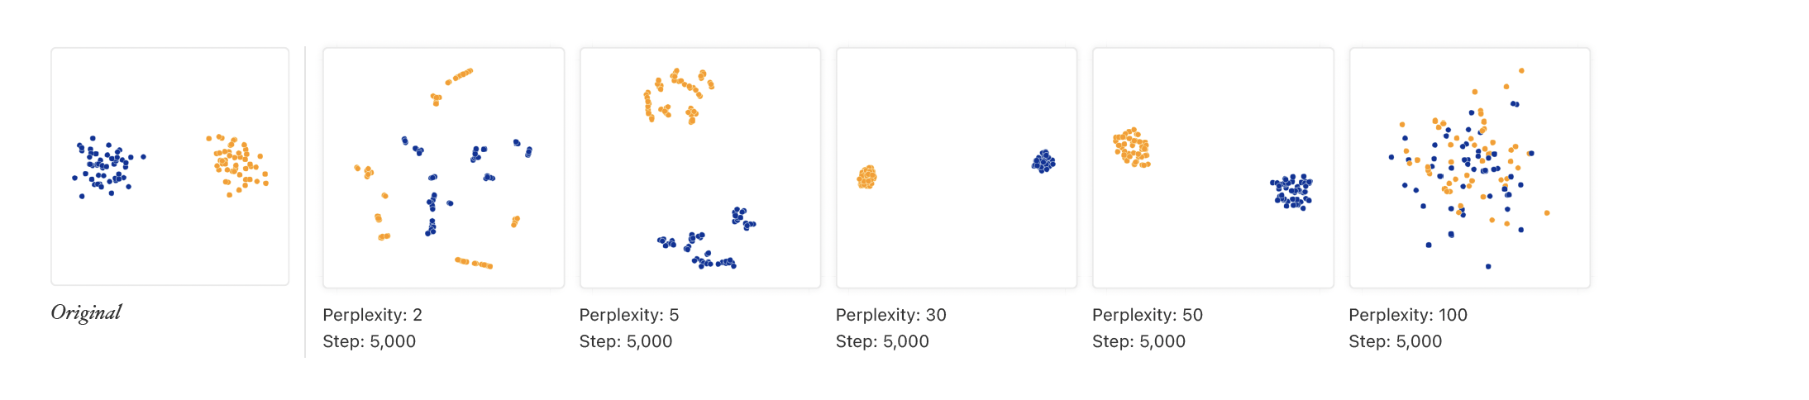
Task: Click the orange cluster in Original plot
Action: (238, 165)
